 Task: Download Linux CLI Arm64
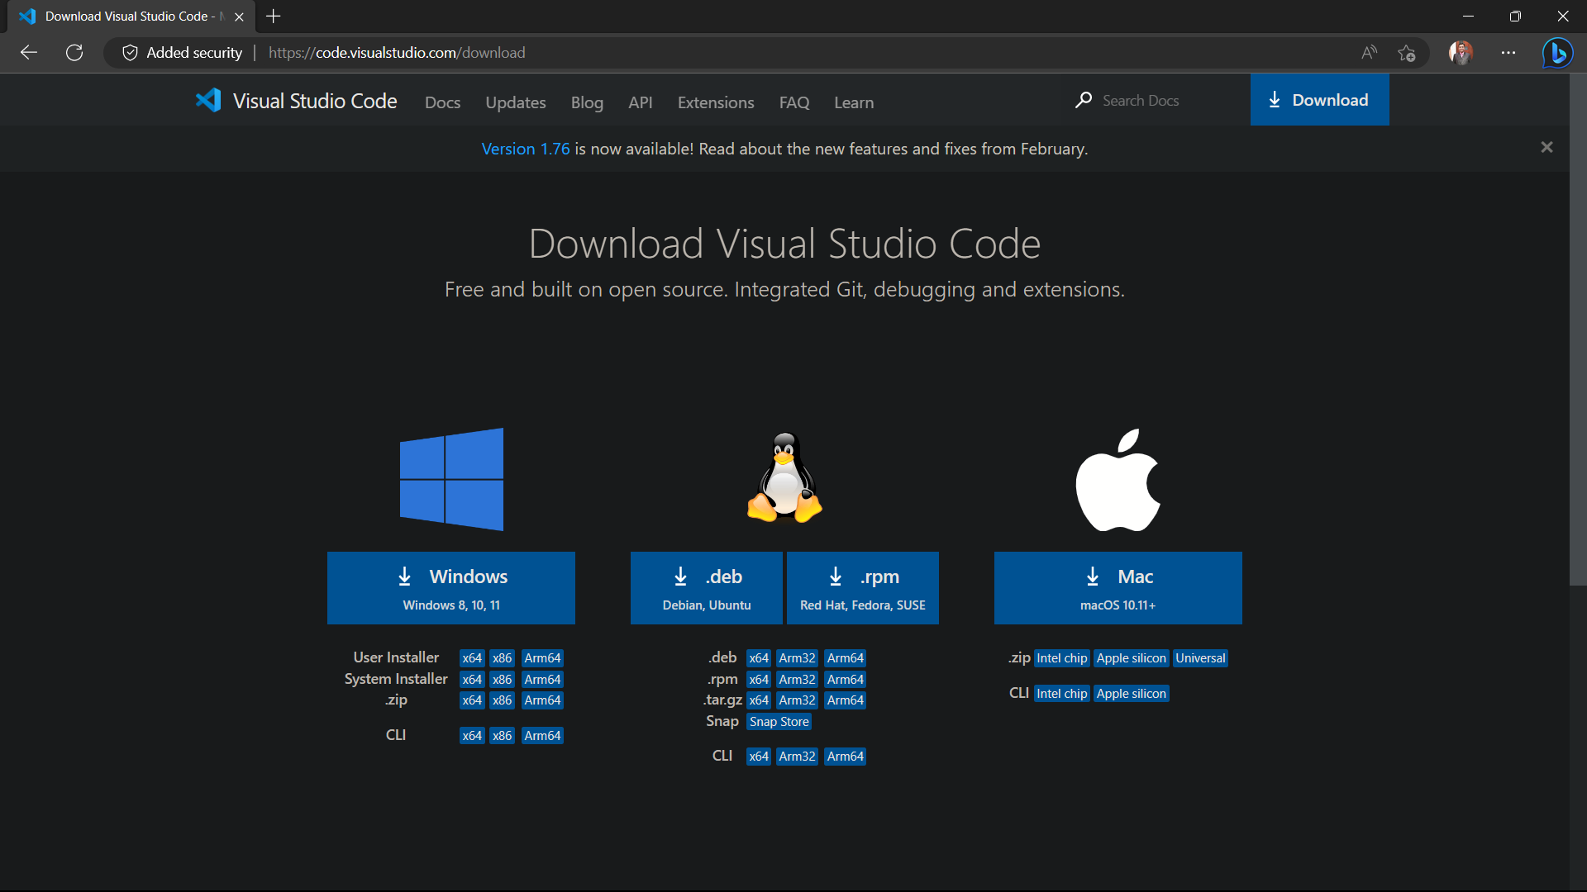tap(846, 757)
